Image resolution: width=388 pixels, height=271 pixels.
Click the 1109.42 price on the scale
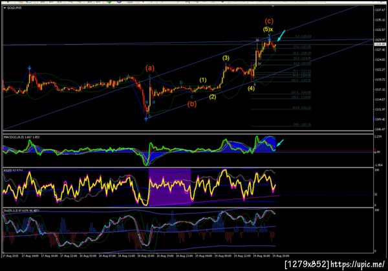tap(380, 119)
